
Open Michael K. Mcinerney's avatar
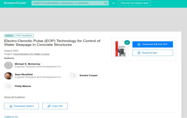point(8,65)
